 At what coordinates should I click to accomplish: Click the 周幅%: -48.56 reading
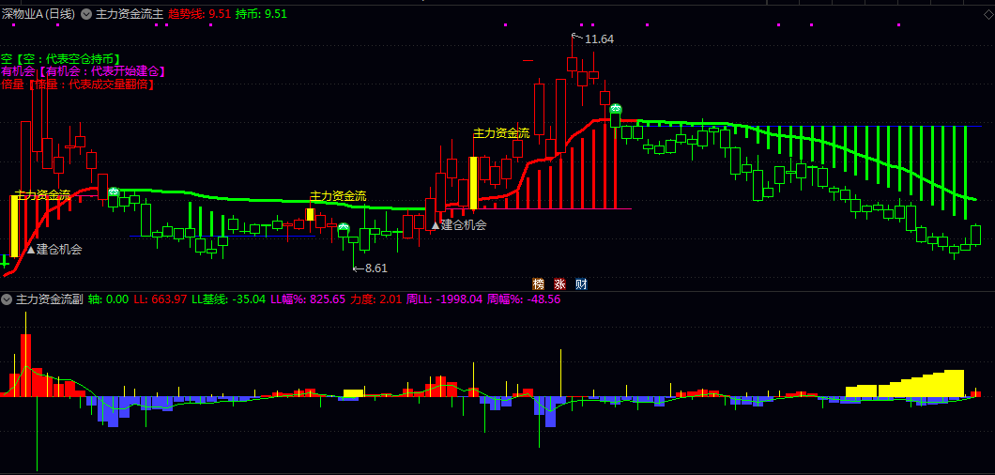click(524, 299)
